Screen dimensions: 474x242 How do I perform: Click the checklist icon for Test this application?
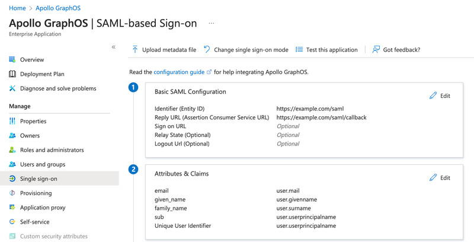[x=299, y=50]
